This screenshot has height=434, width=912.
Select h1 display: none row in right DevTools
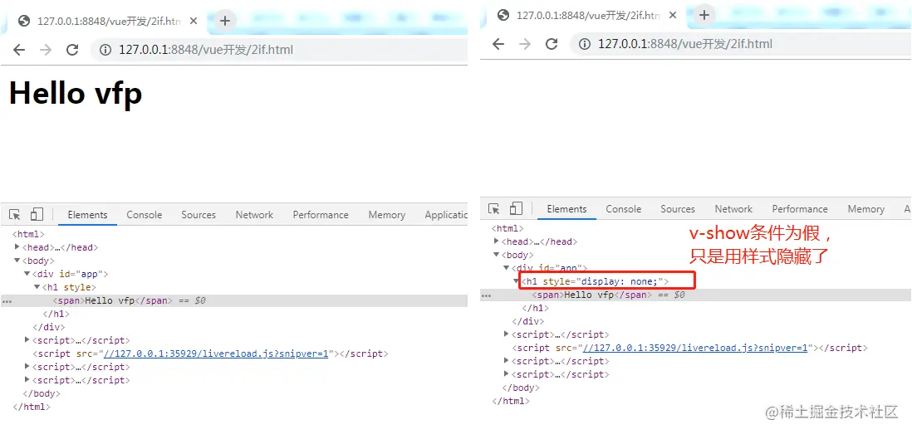595,282
